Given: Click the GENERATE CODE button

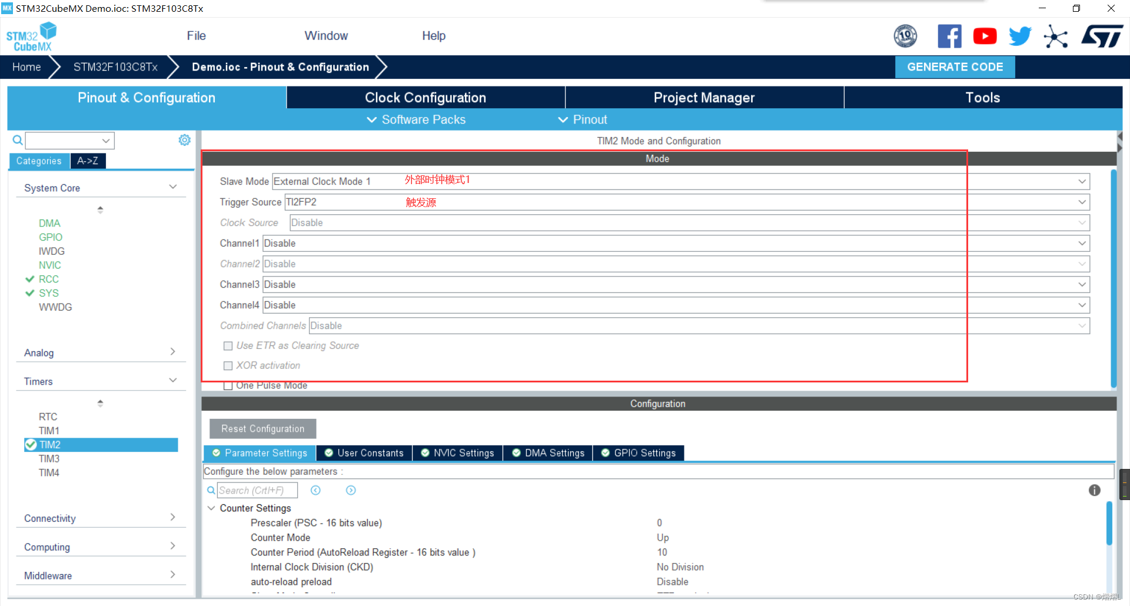Looking at the screenshot, I should [x=955, y=67].
